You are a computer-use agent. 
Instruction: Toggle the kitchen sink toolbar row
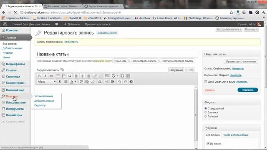pos(128,76)
